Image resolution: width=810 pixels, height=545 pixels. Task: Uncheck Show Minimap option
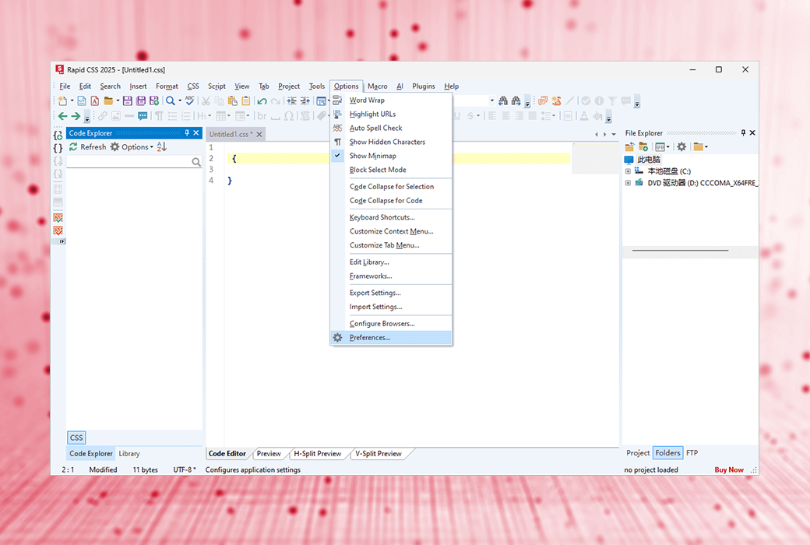tap(391, 156)
